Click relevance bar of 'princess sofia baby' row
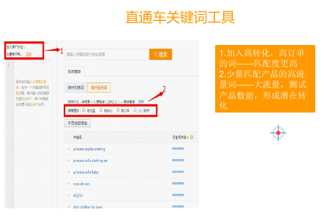 point(178,171)
